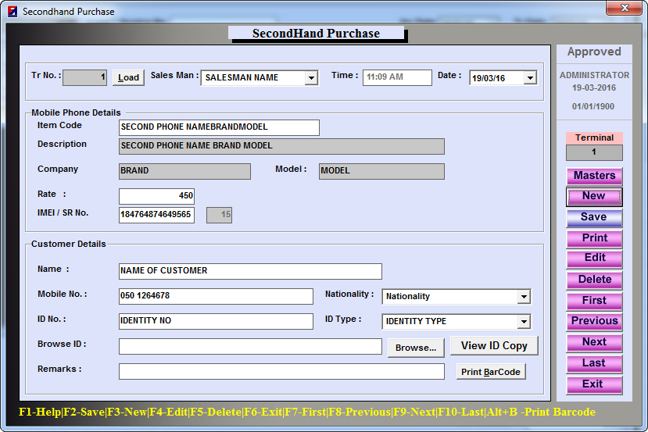Navigate to the Previous record

point(594,321)
